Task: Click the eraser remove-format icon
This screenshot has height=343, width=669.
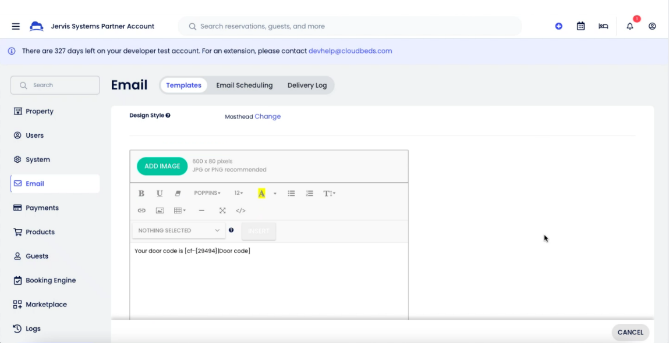Action: click(x=178, y=194)
